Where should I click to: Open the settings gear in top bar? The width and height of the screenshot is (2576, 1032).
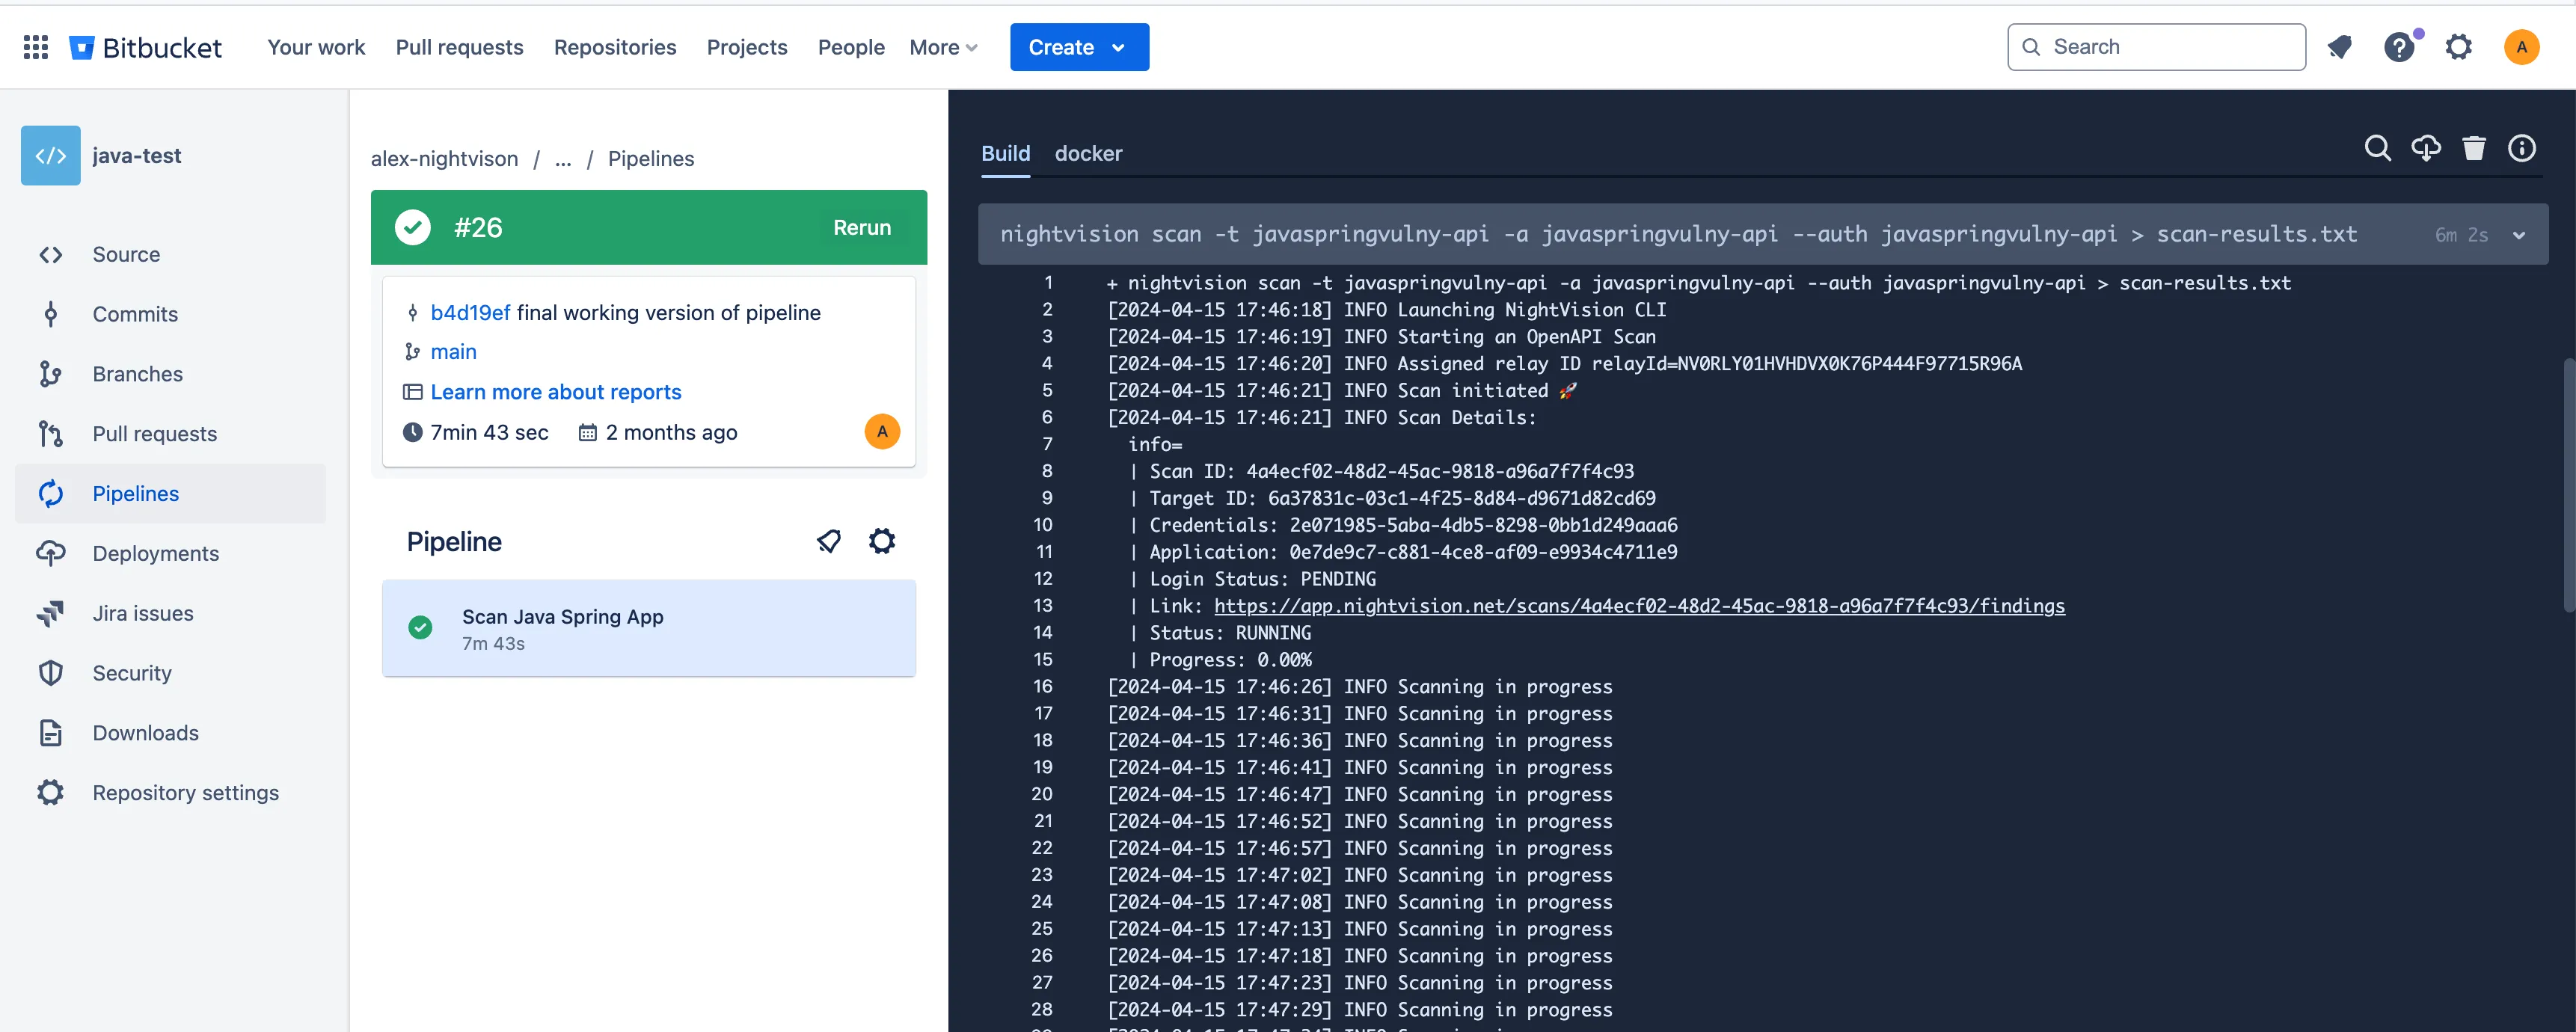click(2459, 47)
